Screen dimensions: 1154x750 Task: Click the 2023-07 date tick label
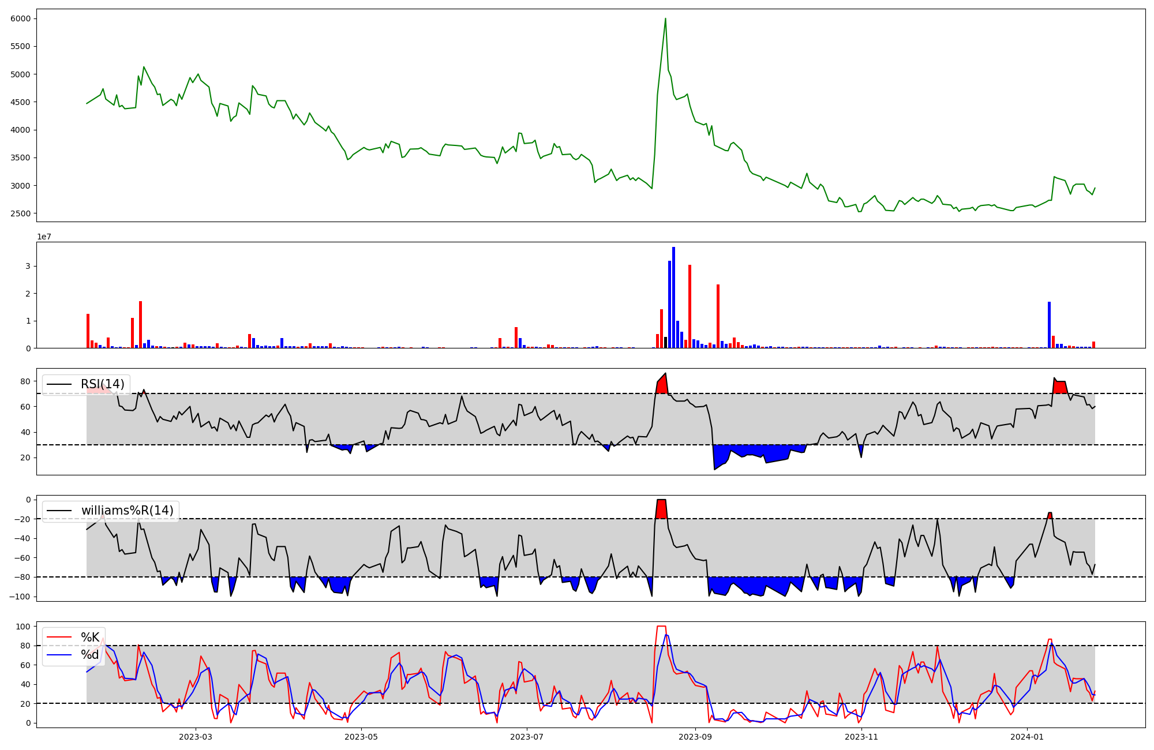point(527,737)
